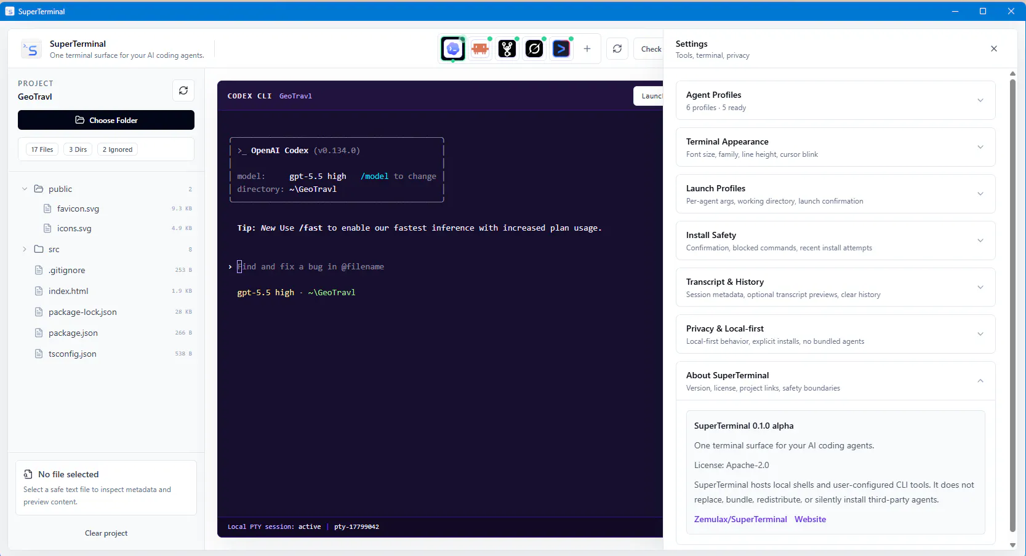Screen dimensions: 1026x556
Task: Click the package-lock.json file icon
Action: [39, 312]
